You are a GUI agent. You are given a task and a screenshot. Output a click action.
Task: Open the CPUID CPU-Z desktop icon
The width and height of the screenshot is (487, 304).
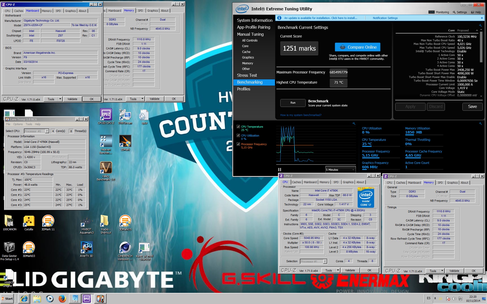(106, 117)
